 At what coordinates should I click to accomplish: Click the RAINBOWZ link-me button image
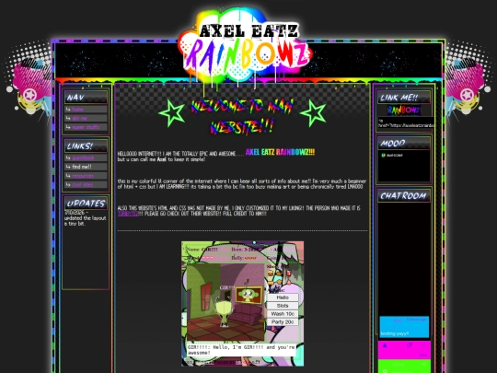click(x=404, y=111)
